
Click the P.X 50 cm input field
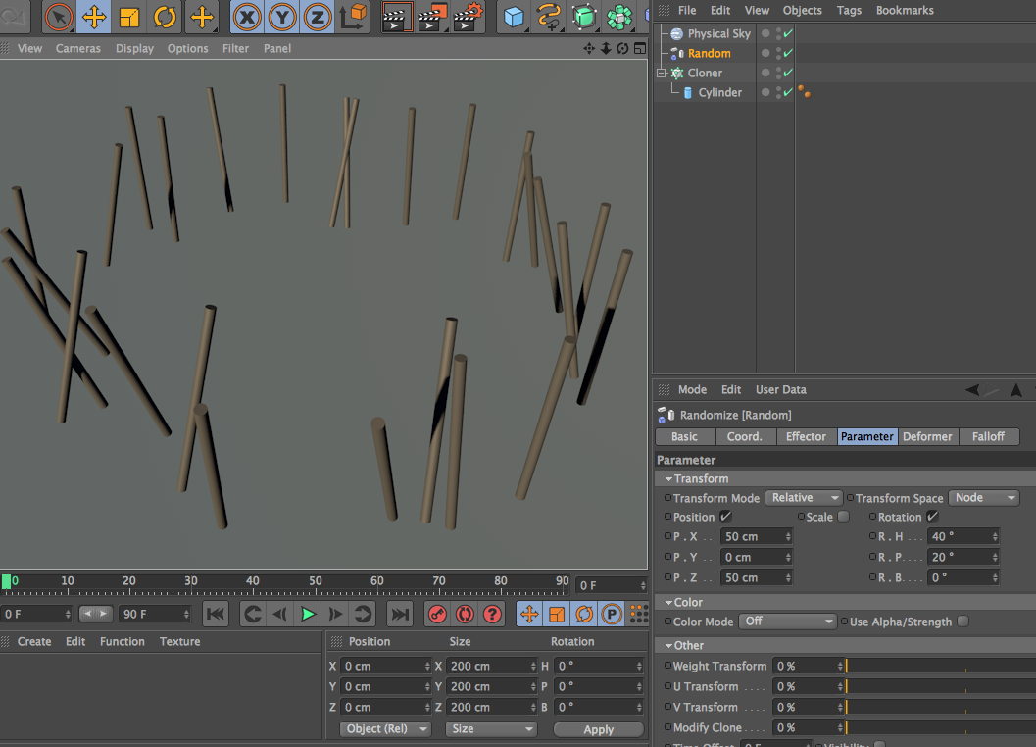click(x=753, y=536)
